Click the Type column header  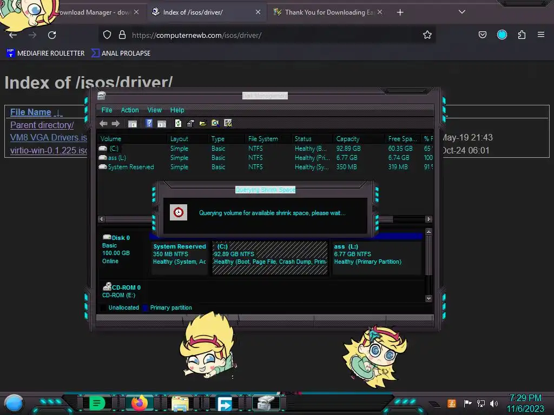227,139
